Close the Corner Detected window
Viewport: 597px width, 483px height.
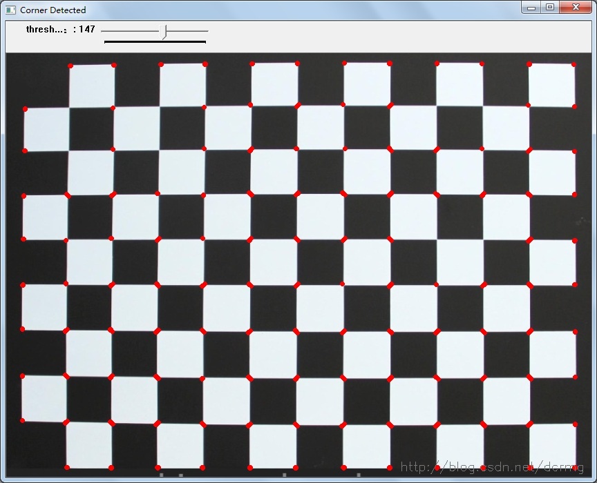(576, 7)
